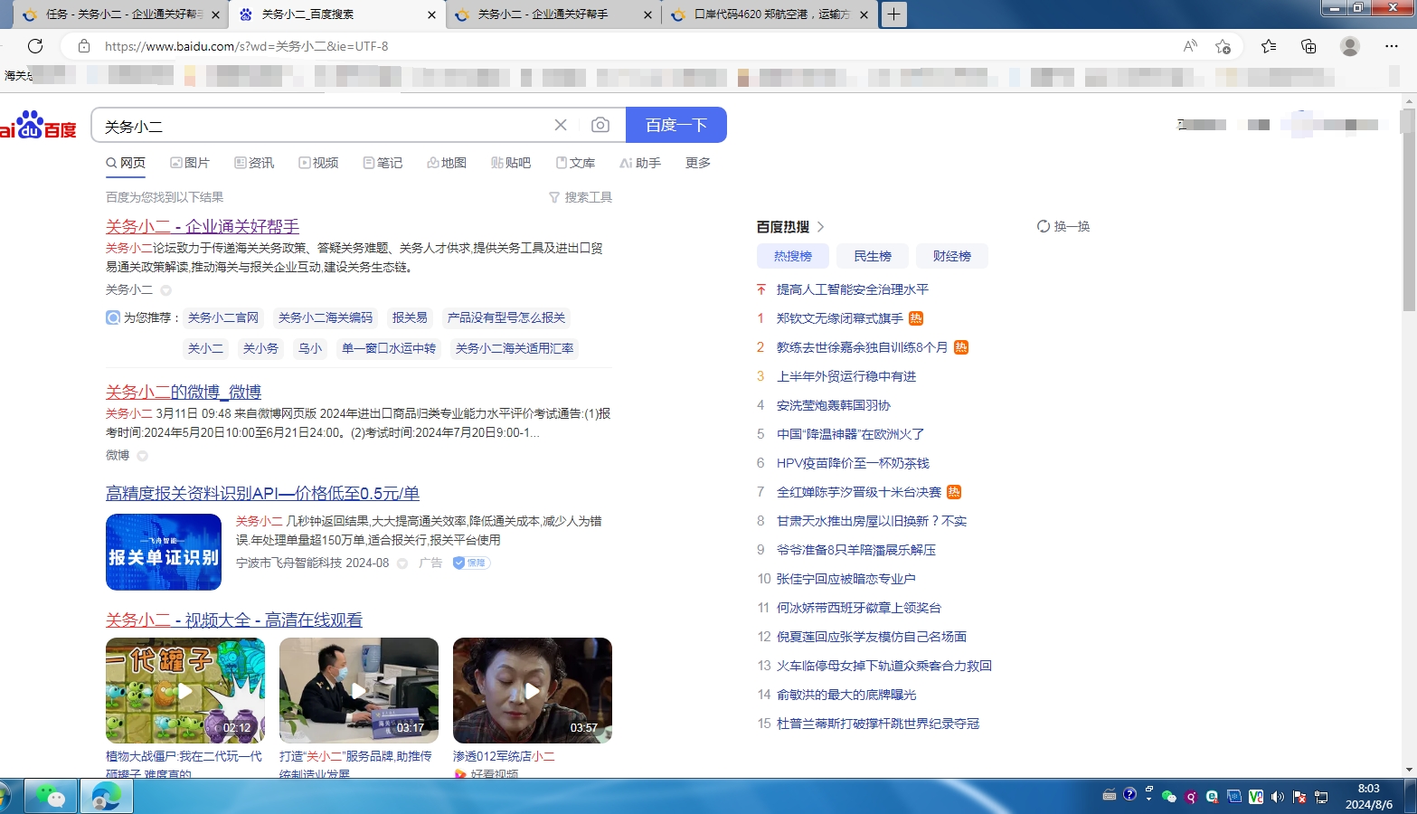
Task: Play the 03:17 customs officer video thumbnail
Action: click(x=359, y=691)
